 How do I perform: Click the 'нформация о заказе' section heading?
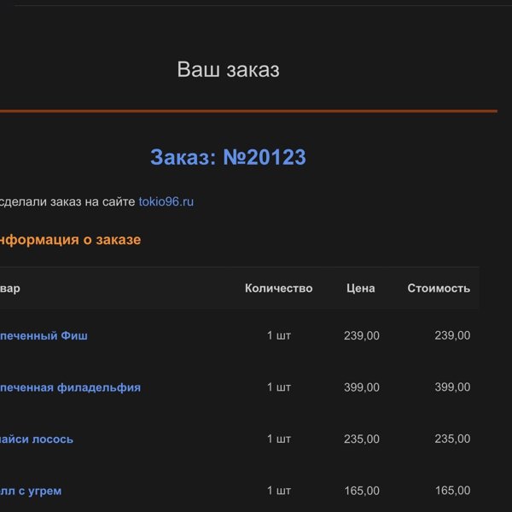(70, 240)
